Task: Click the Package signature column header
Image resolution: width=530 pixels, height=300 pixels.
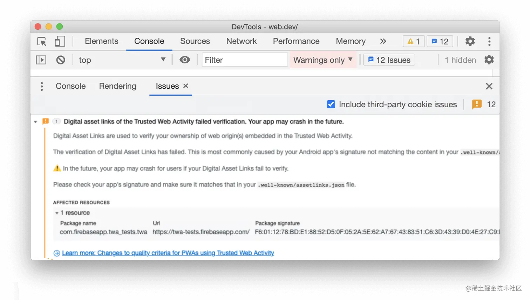Action: pyautogui.click(x=277, y=223)
